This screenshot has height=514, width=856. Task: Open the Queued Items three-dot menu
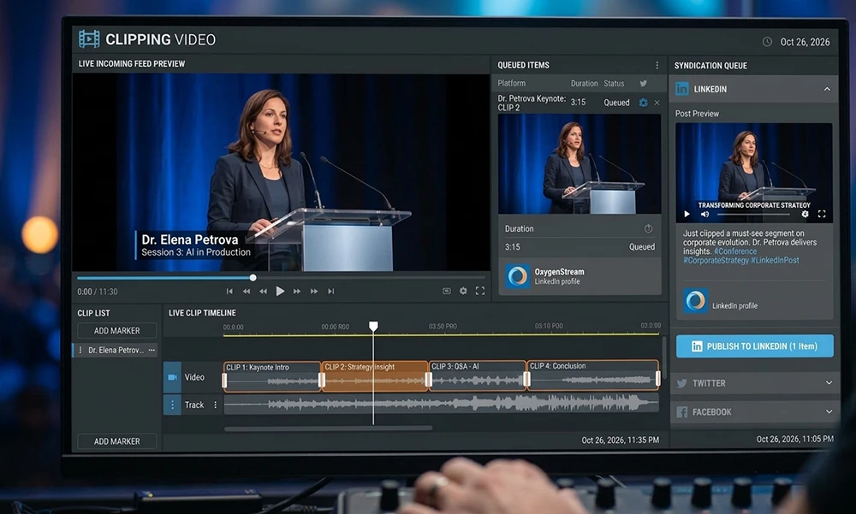(x=657, y=65)
